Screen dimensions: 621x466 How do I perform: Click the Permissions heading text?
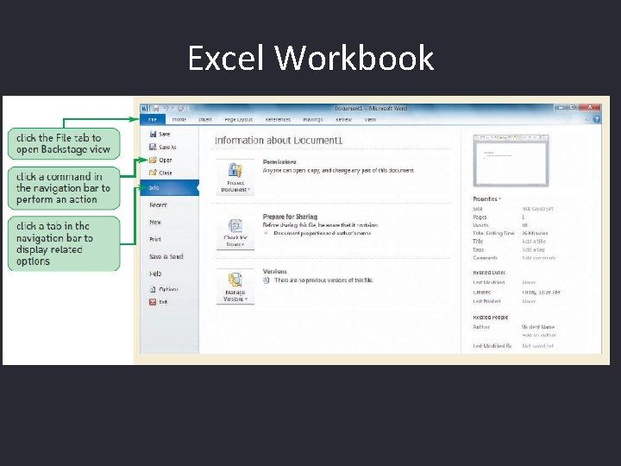click(x=279, y=162)
